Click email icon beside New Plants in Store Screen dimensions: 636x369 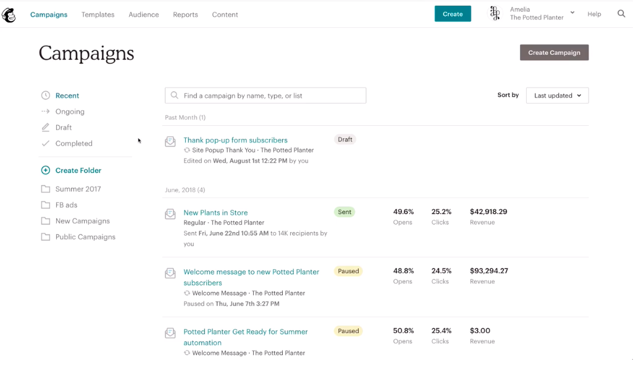[x=170, y=214]
